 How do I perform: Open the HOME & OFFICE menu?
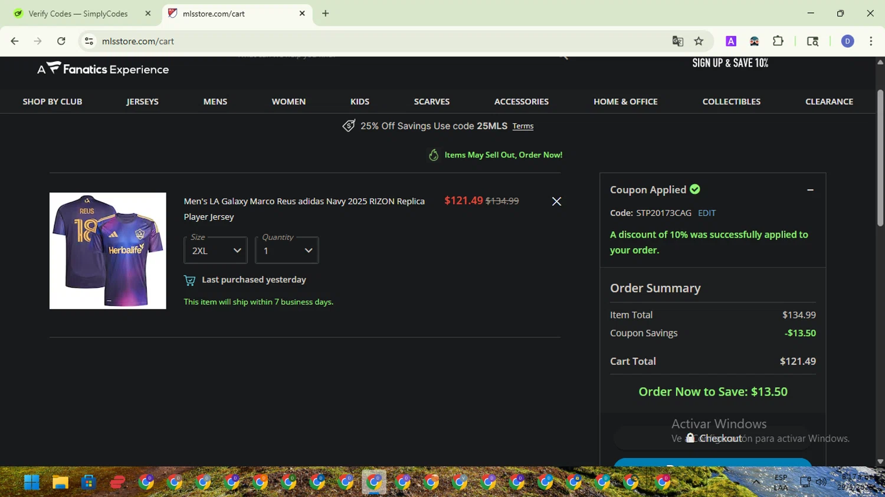coord(625,101)
